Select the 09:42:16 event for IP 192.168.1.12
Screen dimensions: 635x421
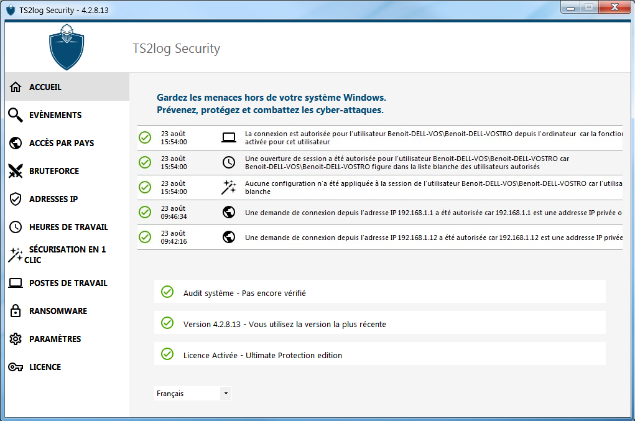[x=380, y=237]
